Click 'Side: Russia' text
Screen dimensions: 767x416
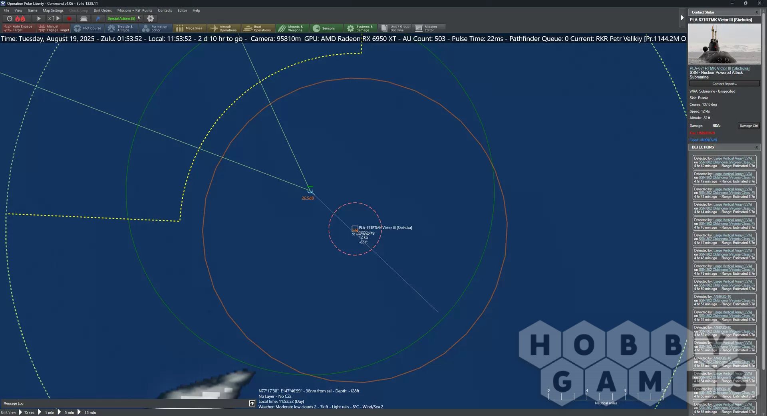tap(699, 98)
